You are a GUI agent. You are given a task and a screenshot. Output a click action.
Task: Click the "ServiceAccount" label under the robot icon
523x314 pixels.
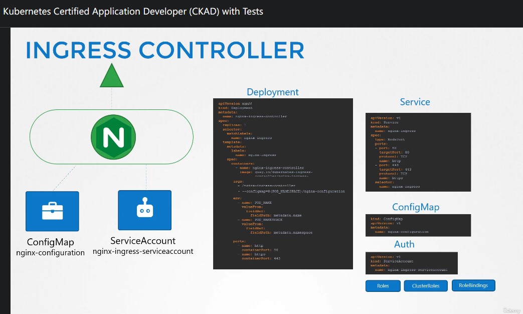143,241
